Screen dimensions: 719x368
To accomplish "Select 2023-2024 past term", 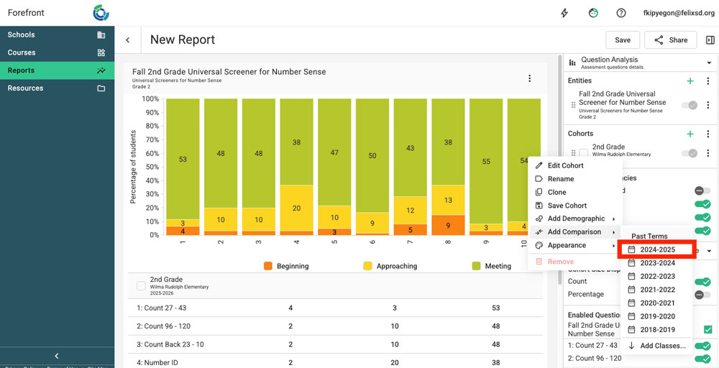I will (x=657, y=263).
